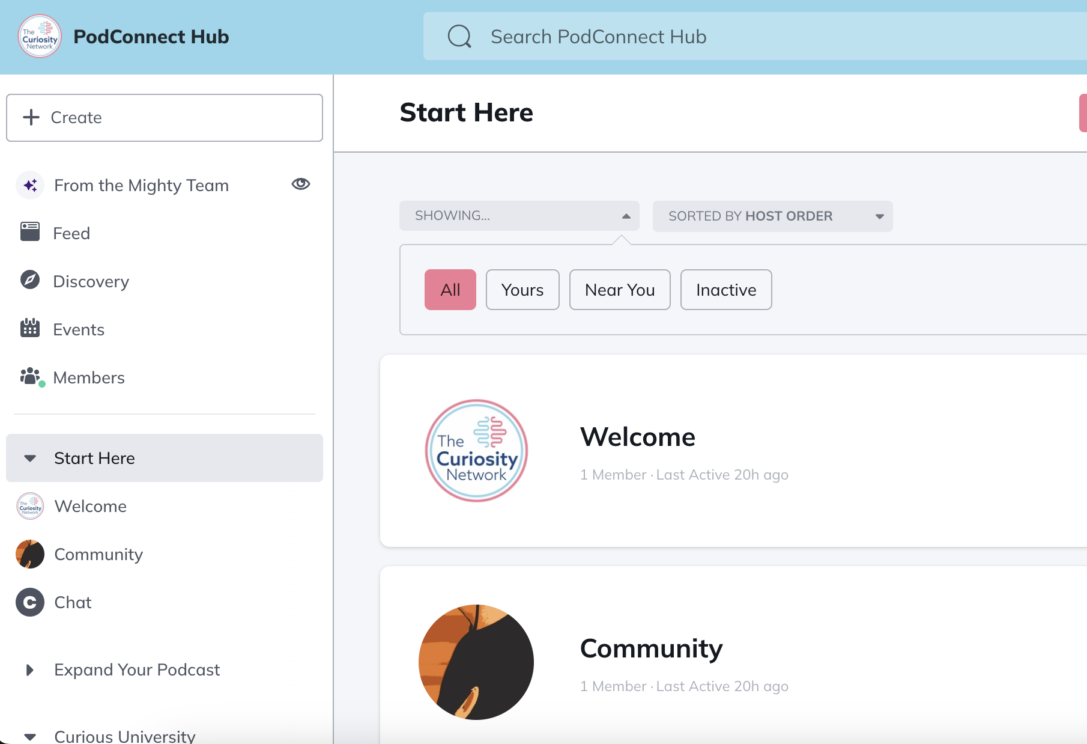Click the Feed icon in sidebar

30,232
